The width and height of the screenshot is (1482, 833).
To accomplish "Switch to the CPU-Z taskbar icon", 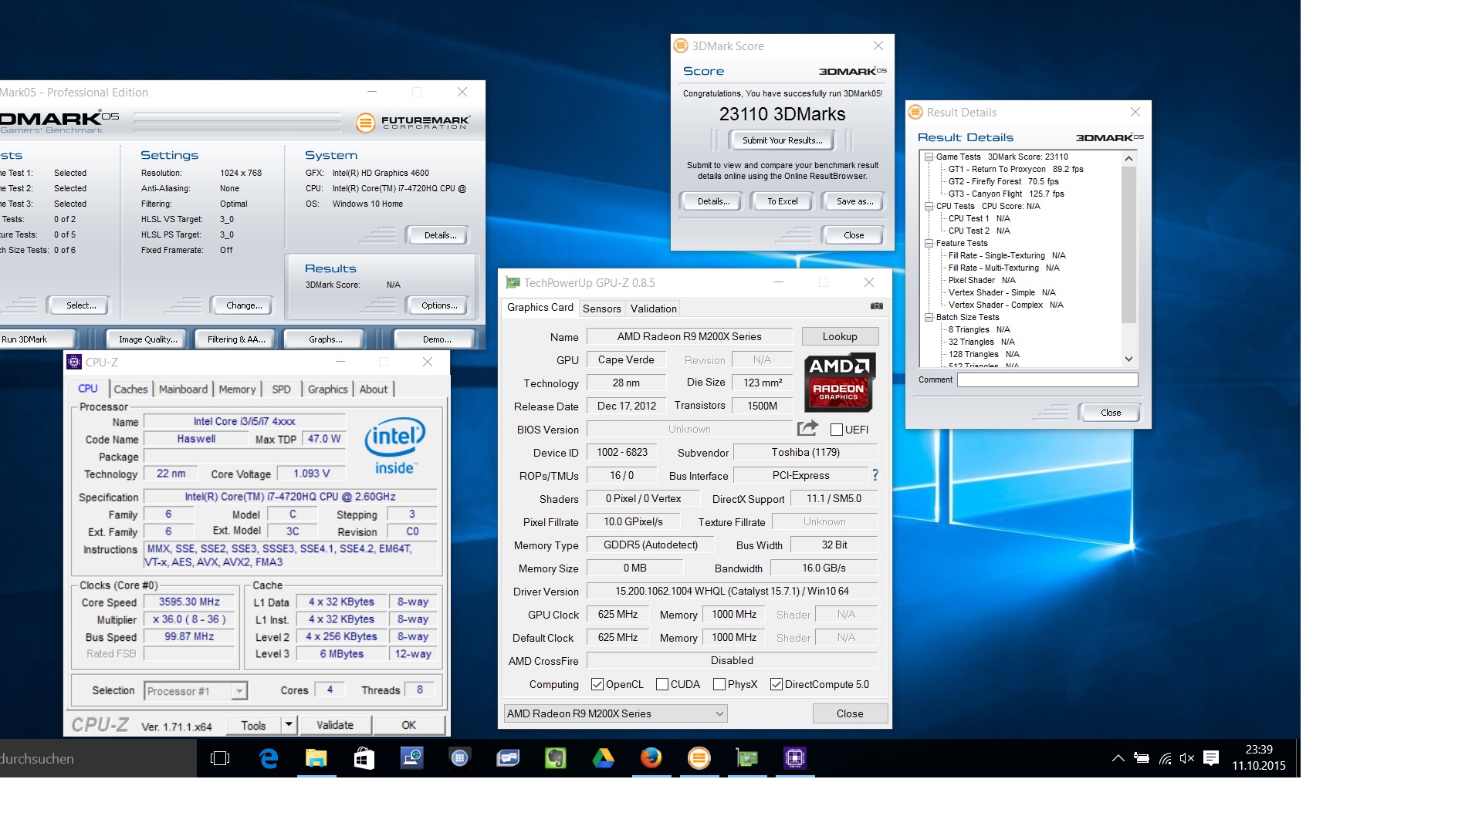I will tap(794, 758).
